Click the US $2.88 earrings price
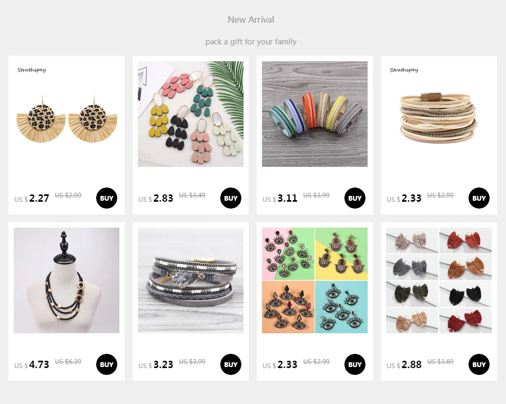This screenshot has height=404, width=506. point(404,364)
